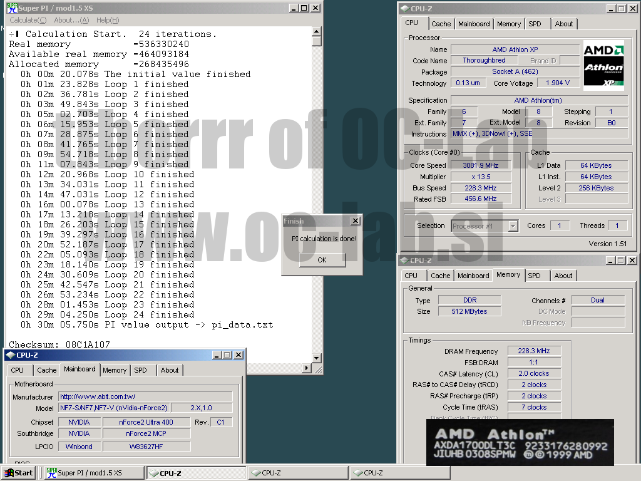Activate first CPU-Z taskbar button
Viewport: 641px width, 481px height.
196,473
